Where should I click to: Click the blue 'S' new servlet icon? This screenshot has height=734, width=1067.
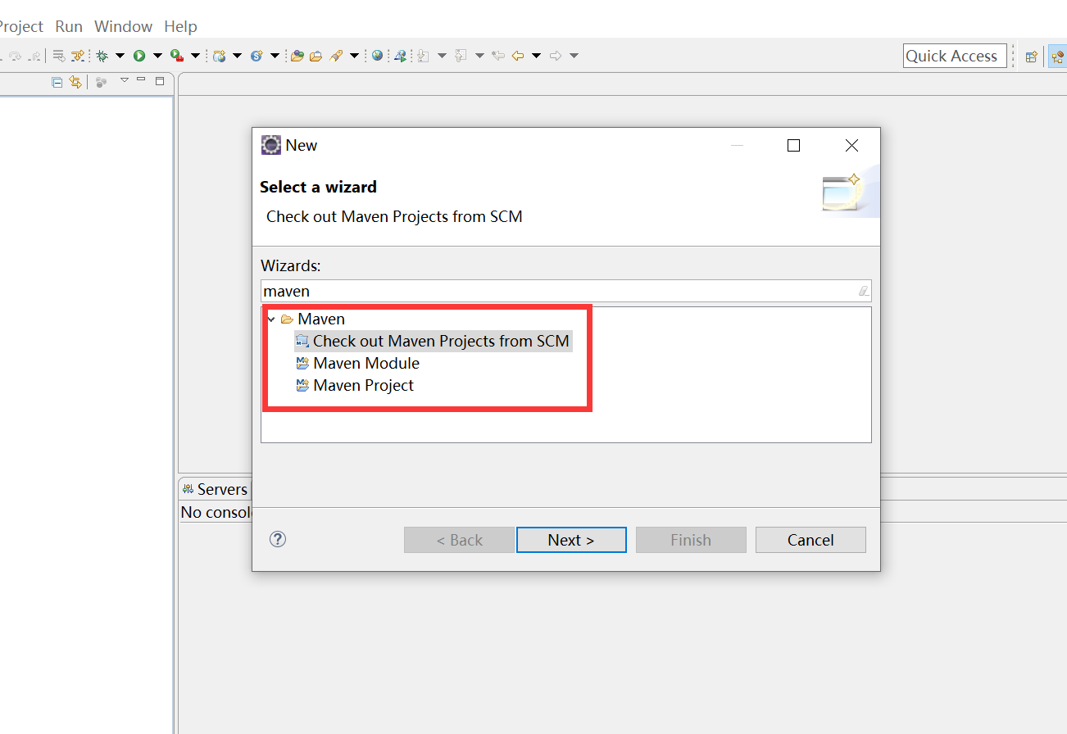click(x=257, y=56)
